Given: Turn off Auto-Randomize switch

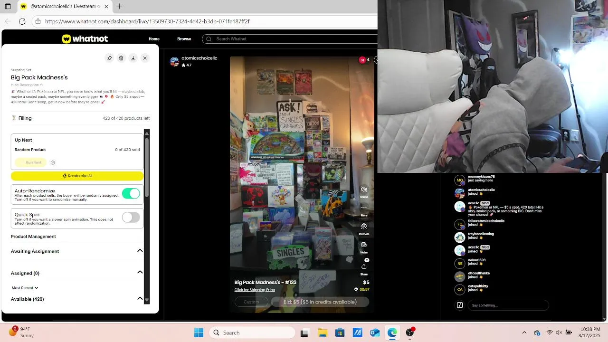Looking at the screenshot, I should pos(131,193).
